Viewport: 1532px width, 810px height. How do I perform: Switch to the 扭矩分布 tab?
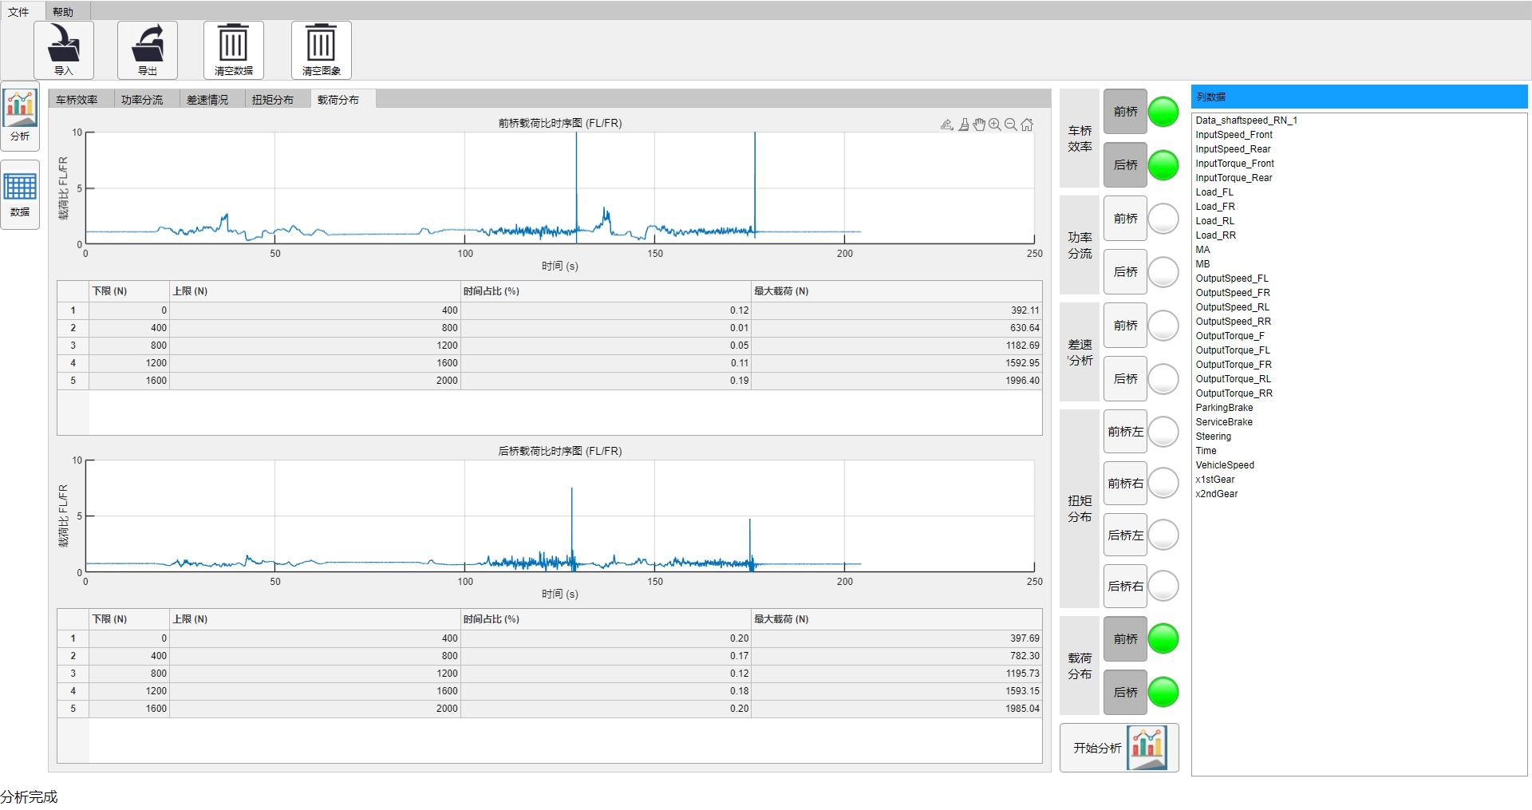[273, 100]
